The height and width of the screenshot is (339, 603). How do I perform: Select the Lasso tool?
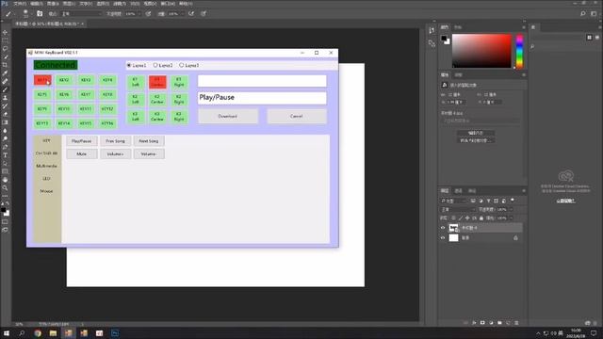point(5,48)
